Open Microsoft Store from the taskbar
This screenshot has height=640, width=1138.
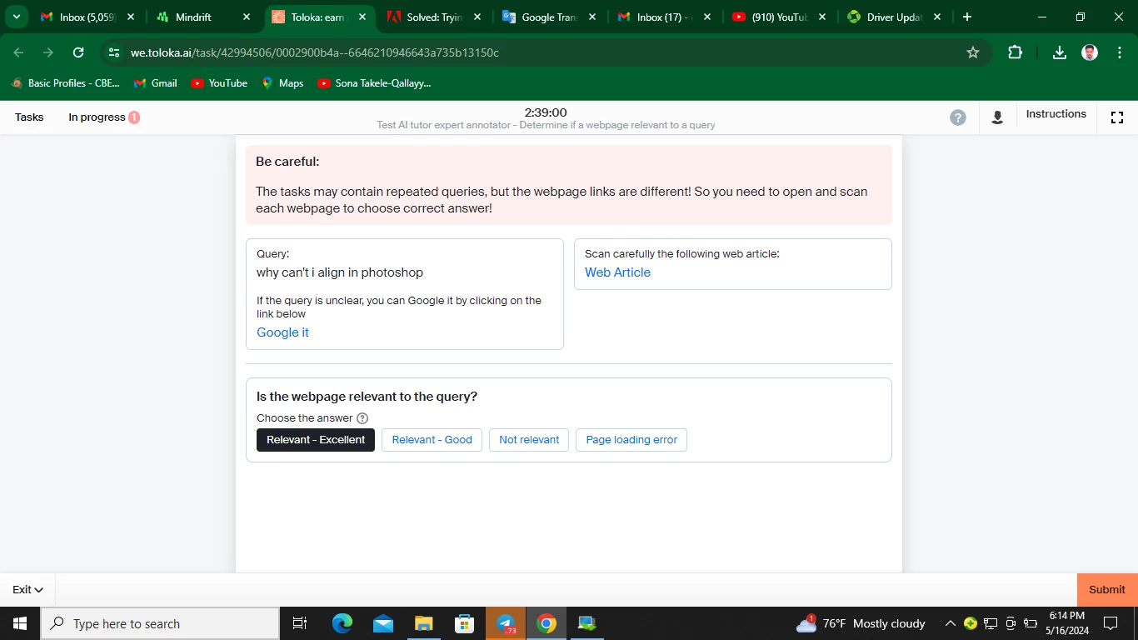tap(465, 623)
